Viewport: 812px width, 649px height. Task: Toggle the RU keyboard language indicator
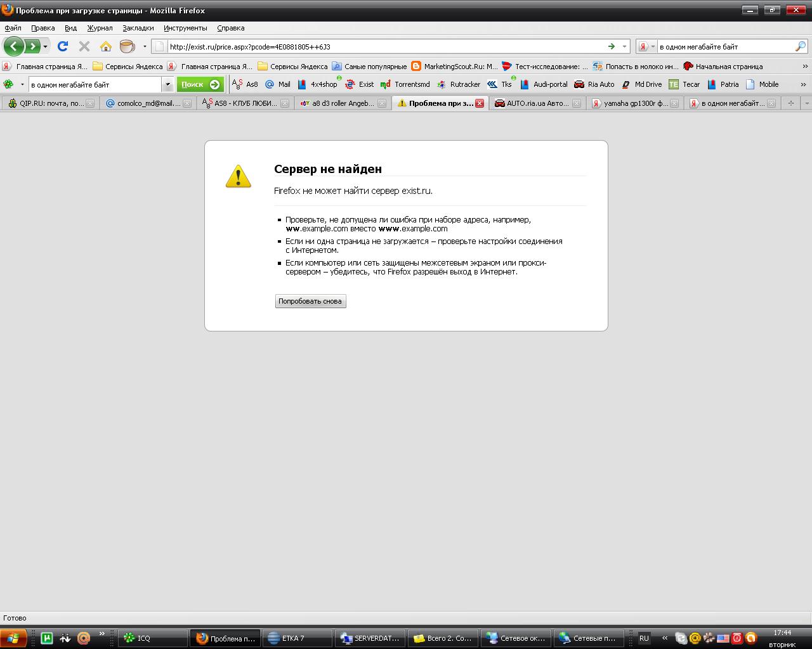(644, 638)
